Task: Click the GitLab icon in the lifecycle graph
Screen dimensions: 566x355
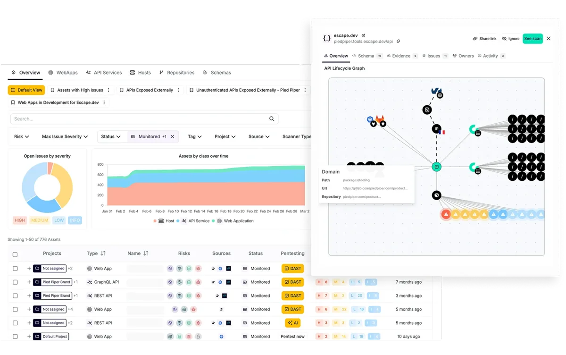Action: point(380,119)
